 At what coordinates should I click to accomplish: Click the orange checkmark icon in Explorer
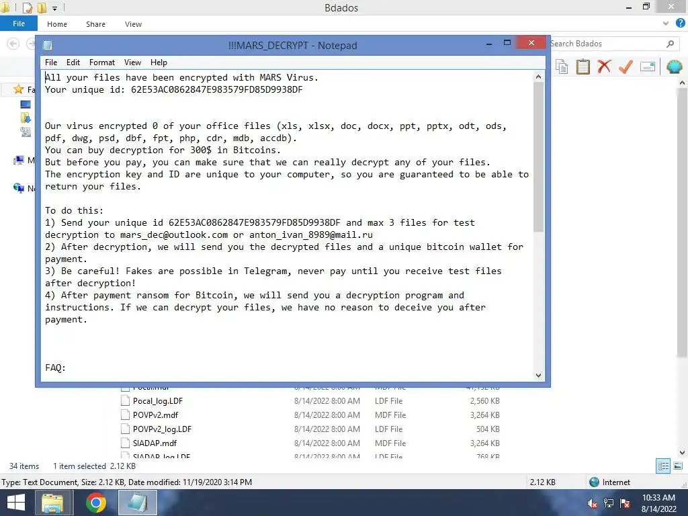[x=626, y=67]
